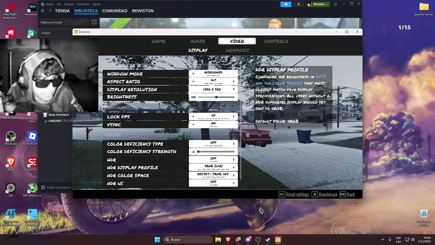Click Añadir un producto in Steam
Viewport: 435px width, 245px height.
[x=56, y=187]
